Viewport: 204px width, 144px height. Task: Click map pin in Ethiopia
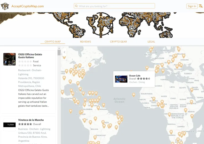[x=191, y=102]
